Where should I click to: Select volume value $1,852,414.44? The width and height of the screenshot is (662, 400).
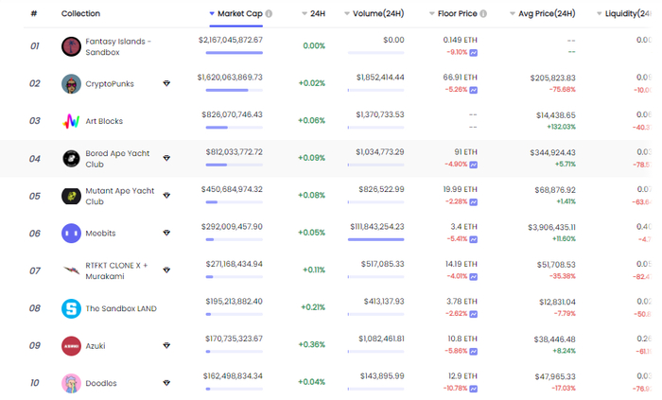click(x=380, y=78)
